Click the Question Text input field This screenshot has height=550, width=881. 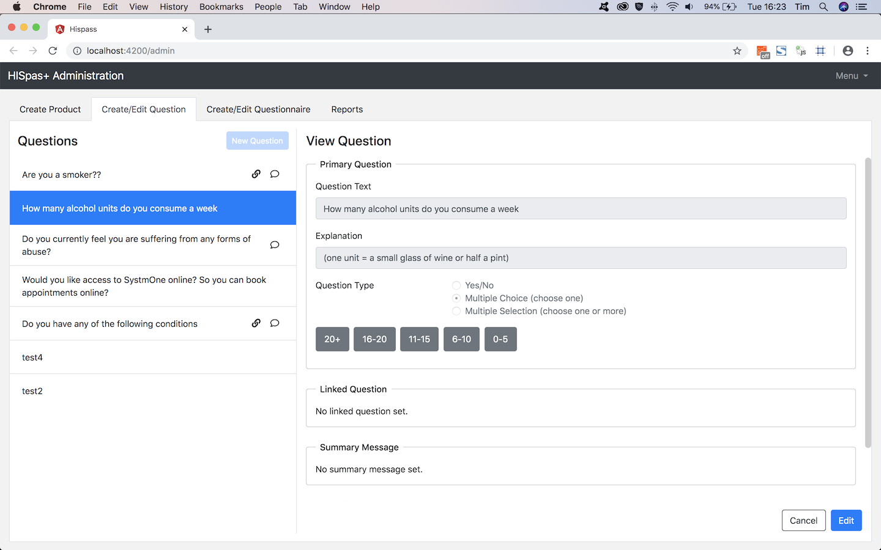[581, 209]
